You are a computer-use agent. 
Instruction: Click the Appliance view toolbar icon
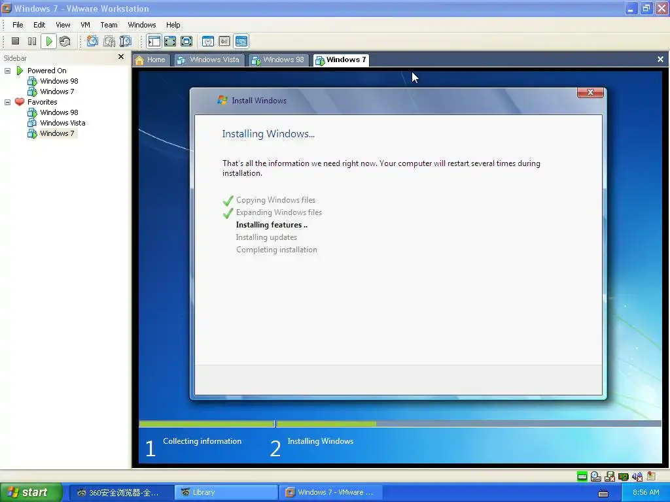pyautogui.click(x=224, y=41)
